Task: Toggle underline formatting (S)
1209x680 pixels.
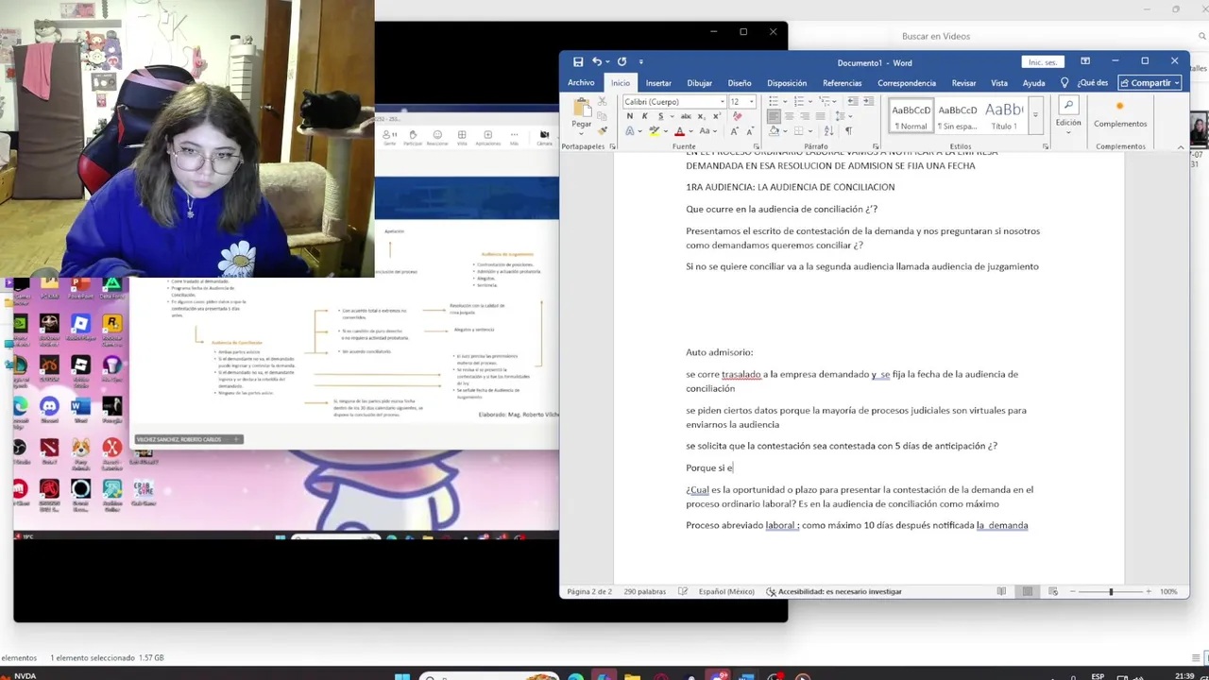Action: click(661, 116)
